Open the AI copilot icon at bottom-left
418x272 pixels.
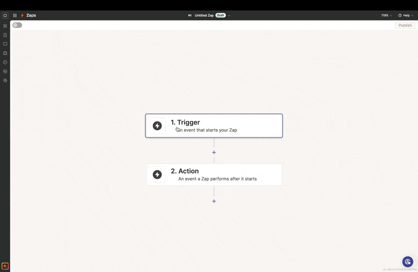tap(5, 266)
